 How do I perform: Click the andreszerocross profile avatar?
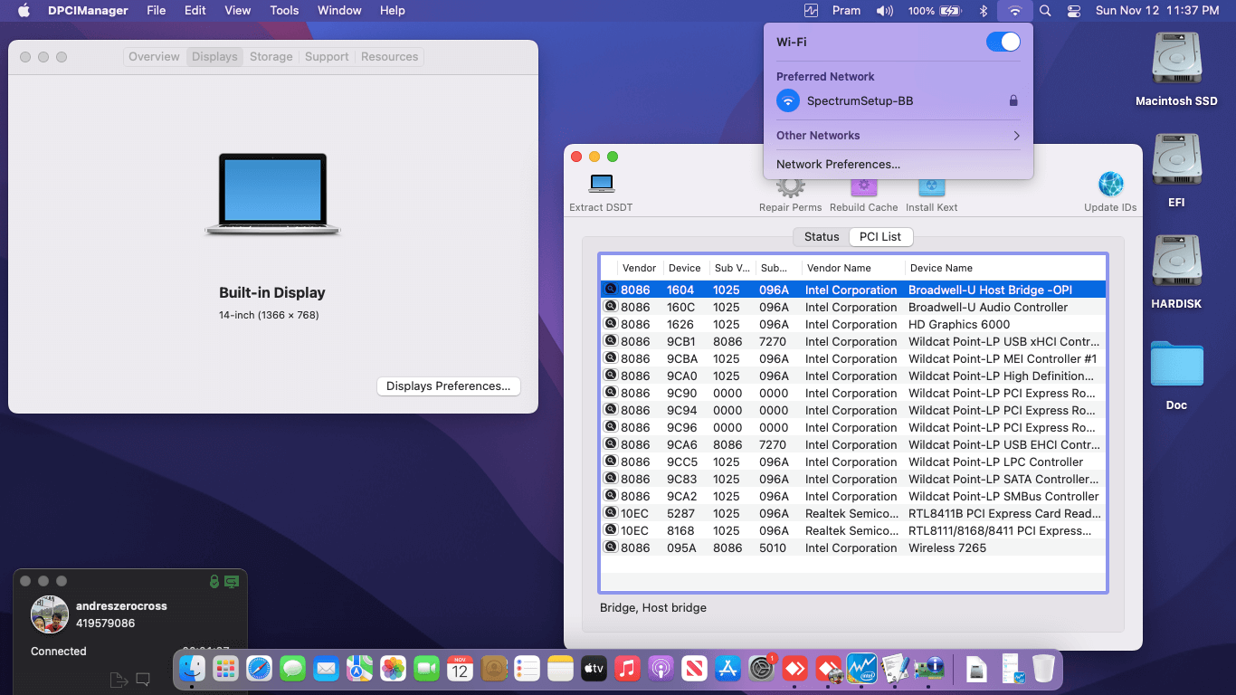tap(49, 614)
